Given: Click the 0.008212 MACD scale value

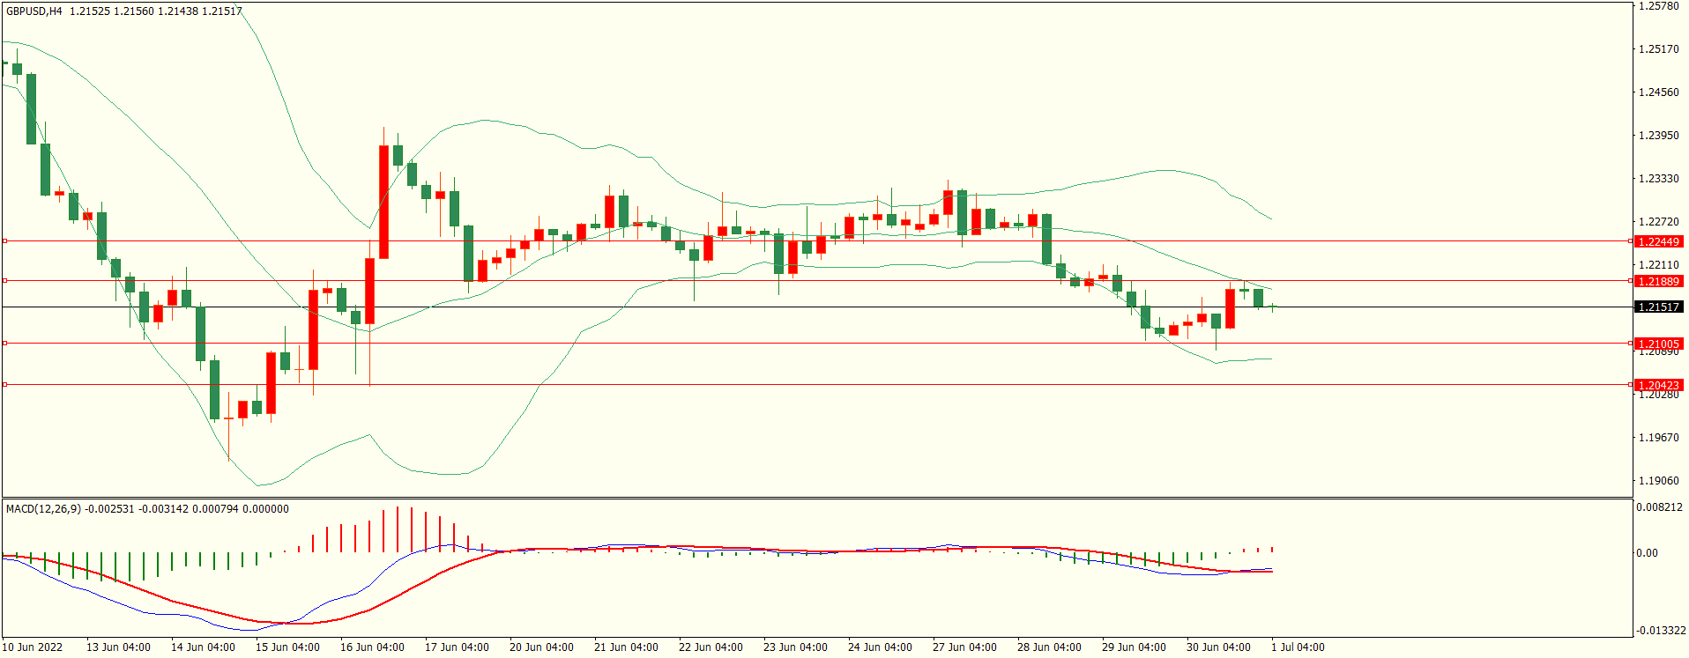Looking at the screenshot, I should 1659,507.
